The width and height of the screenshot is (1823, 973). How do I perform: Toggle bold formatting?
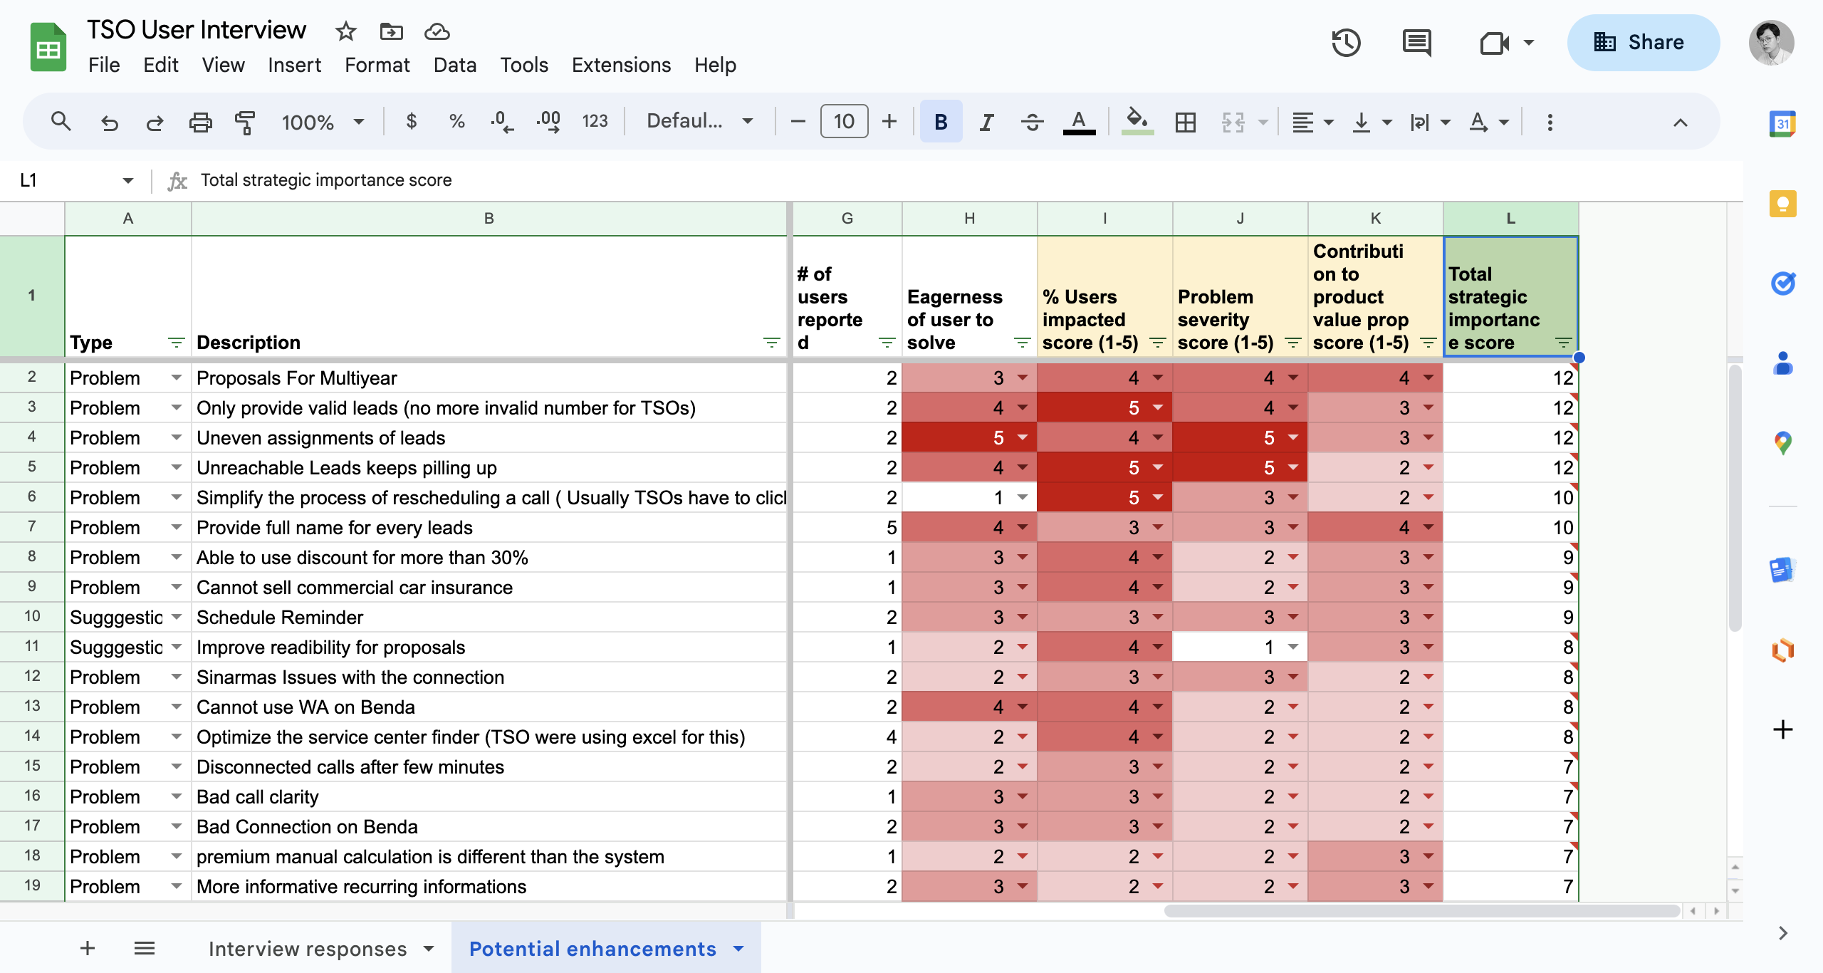tap(941, 123)
